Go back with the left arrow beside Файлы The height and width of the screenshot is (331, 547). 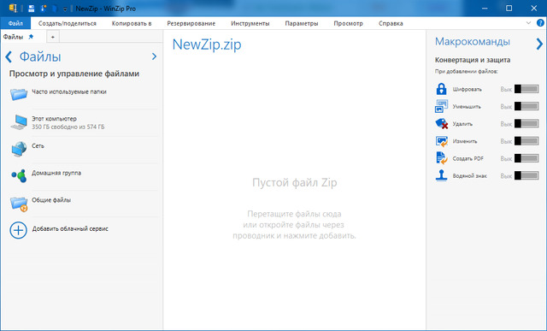coord(9,56)
